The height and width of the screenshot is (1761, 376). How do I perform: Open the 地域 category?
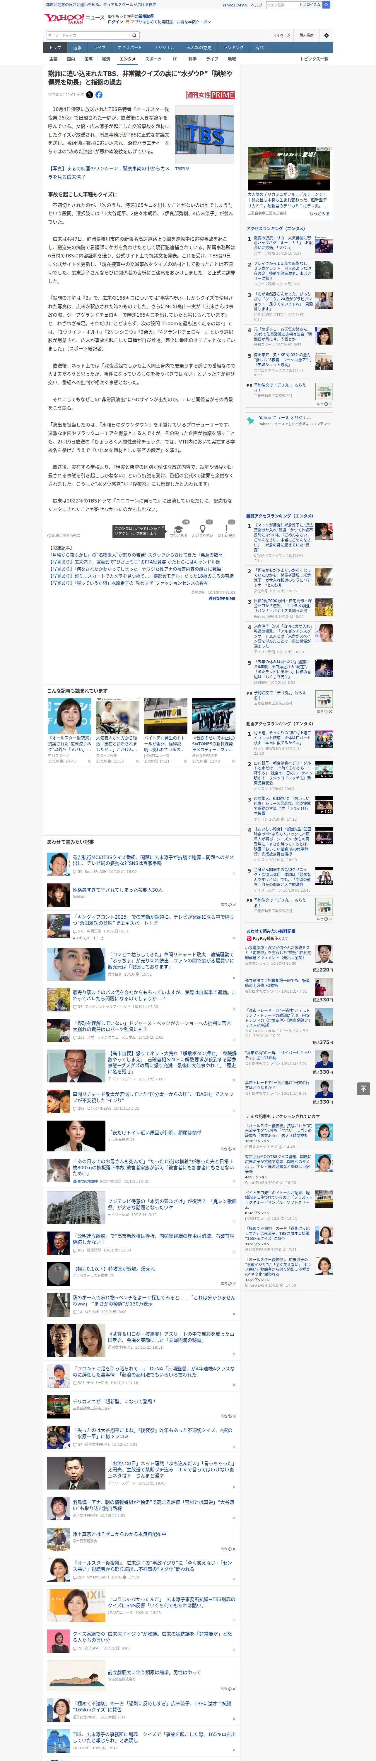point(231,59)
